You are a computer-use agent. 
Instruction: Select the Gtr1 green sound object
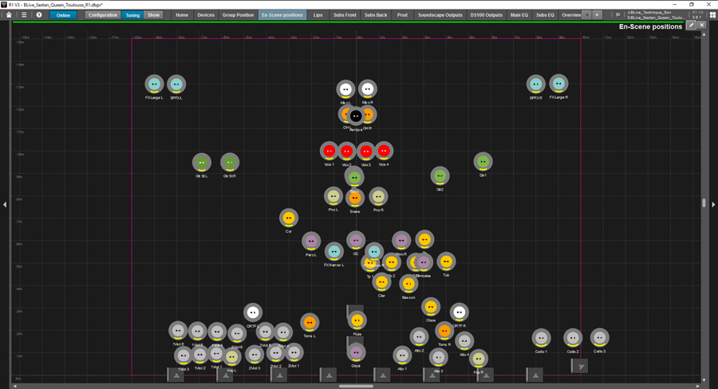click(x=483, y=162)
